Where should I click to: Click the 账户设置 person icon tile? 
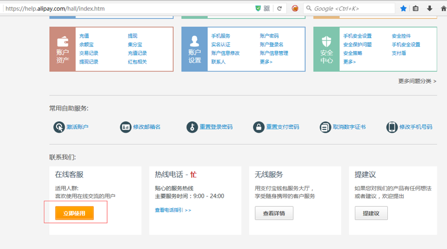194,49
